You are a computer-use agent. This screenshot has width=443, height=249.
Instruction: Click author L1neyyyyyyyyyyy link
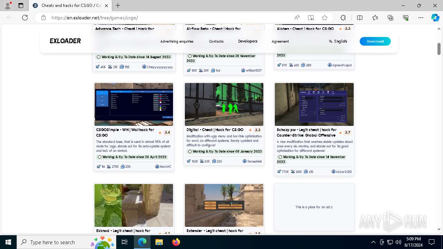click(157, 67)
